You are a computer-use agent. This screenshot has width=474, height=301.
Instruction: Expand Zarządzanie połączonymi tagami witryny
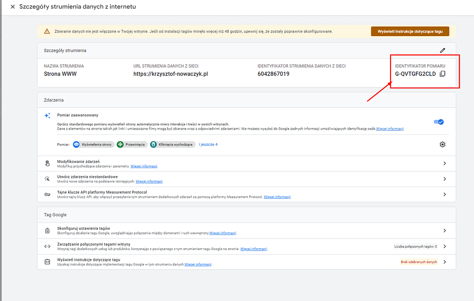point(444,246)
